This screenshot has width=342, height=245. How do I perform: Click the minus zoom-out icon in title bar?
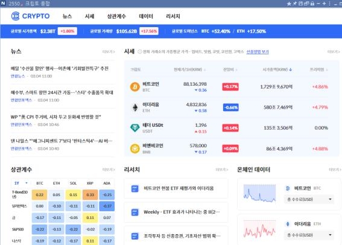[x=318, y=4]
